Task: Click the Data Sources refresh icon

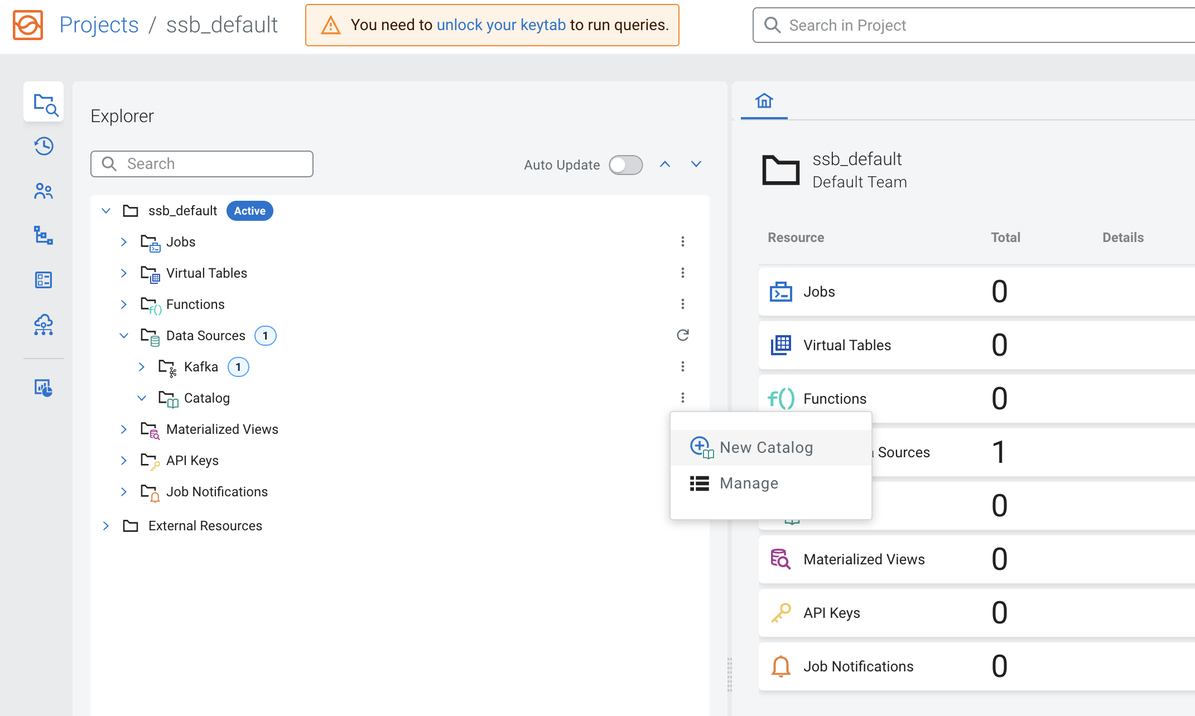Action: [x=682, y=335]
